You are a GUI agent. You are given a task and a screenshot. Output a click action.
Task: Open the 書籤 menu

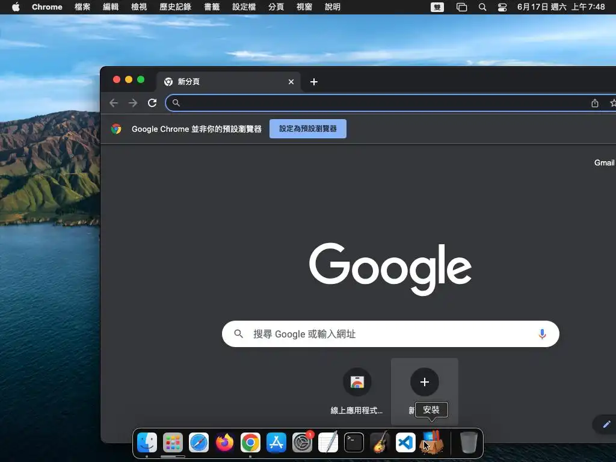coord(212,7)
